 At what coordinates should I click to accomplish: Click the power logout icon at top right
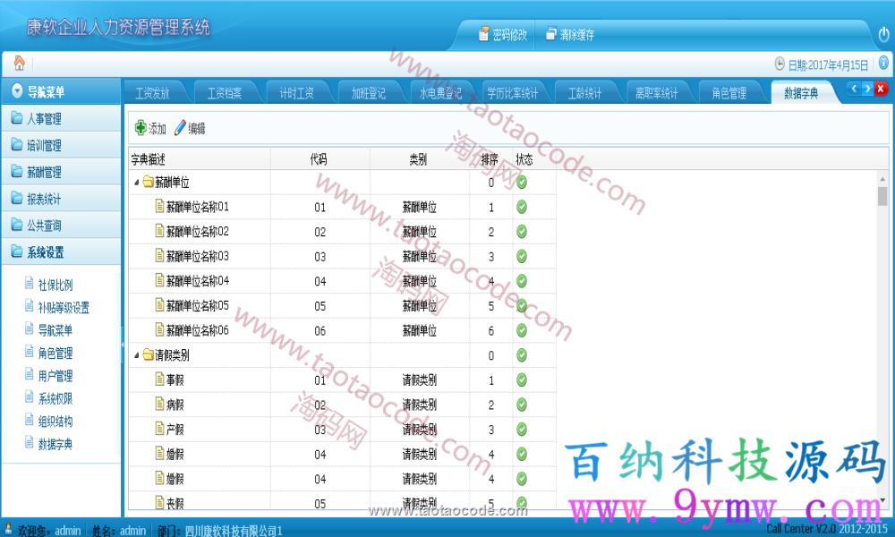(882, 35)
